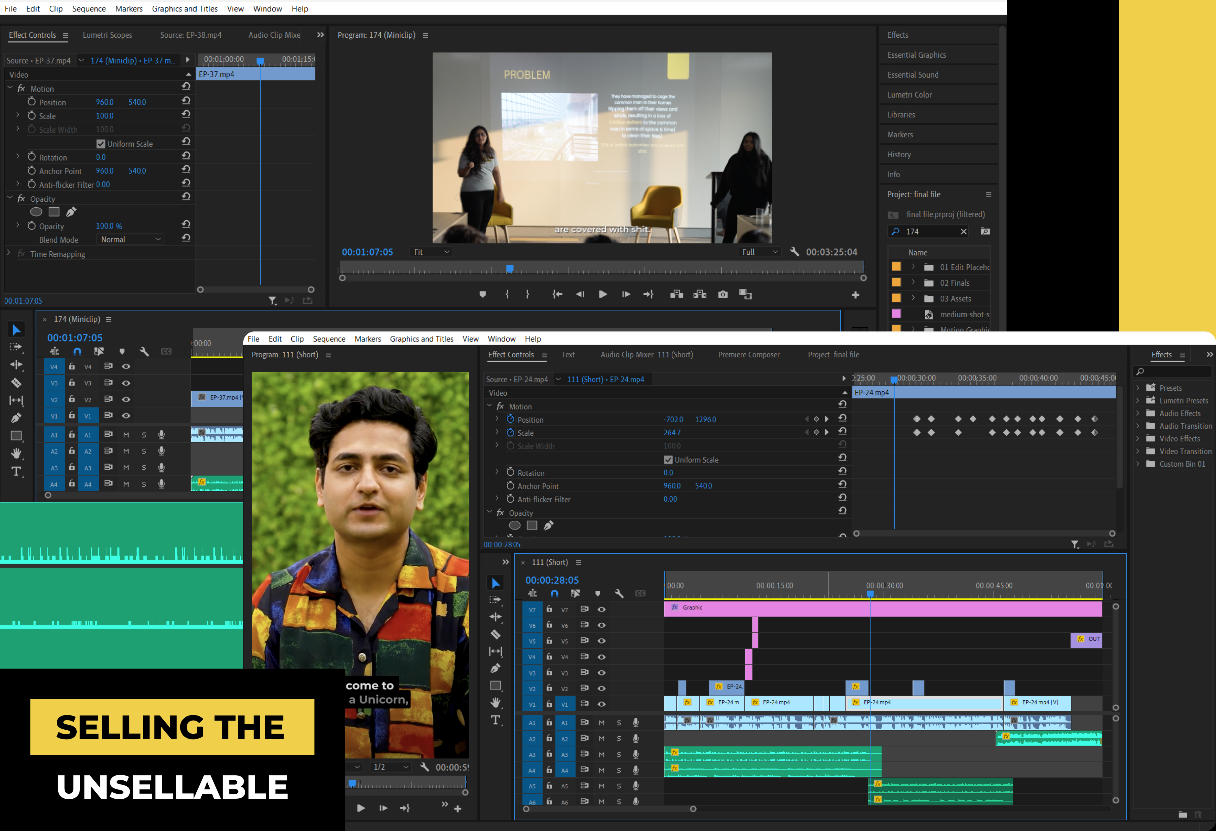Select the Type tool in 111 Short toolbar
Image resolution: width=1216 pixels, height=831 pixels.
tap(495, 720)
